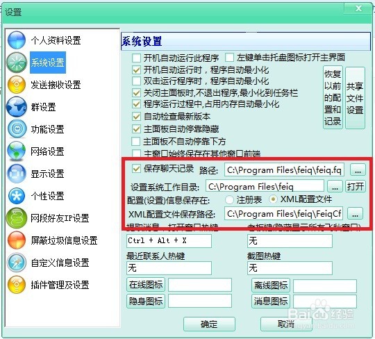Uncheck 主面板自动停靠隐藏
The width and height of the screenshot is (375, 339).
pos(136,129)
